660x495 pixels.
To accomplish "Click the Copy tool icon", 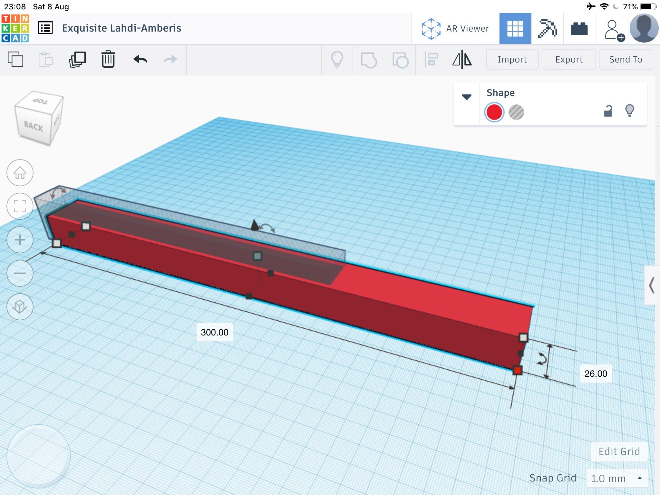I will (15, 59).
